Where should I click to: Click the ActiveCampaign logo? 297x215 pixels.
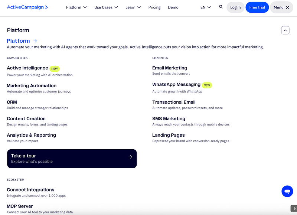[27, 7]
